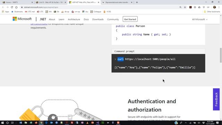The height and width of the screenshot is (125, 222).
Task: Click the highlighted curl command text
Action: click(120, 59)
